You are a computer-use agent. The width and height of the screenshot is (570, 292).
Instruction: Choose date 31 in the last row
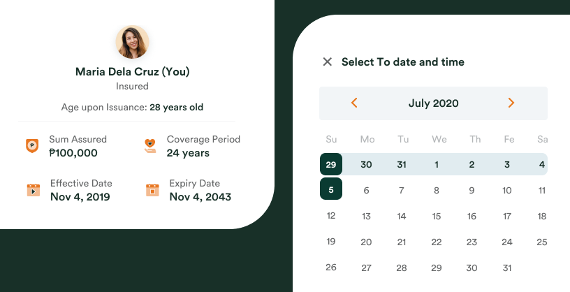(x=507, y=268)
